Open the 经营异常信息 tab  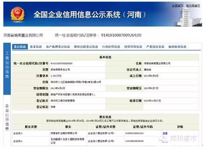tap(133, 47)
